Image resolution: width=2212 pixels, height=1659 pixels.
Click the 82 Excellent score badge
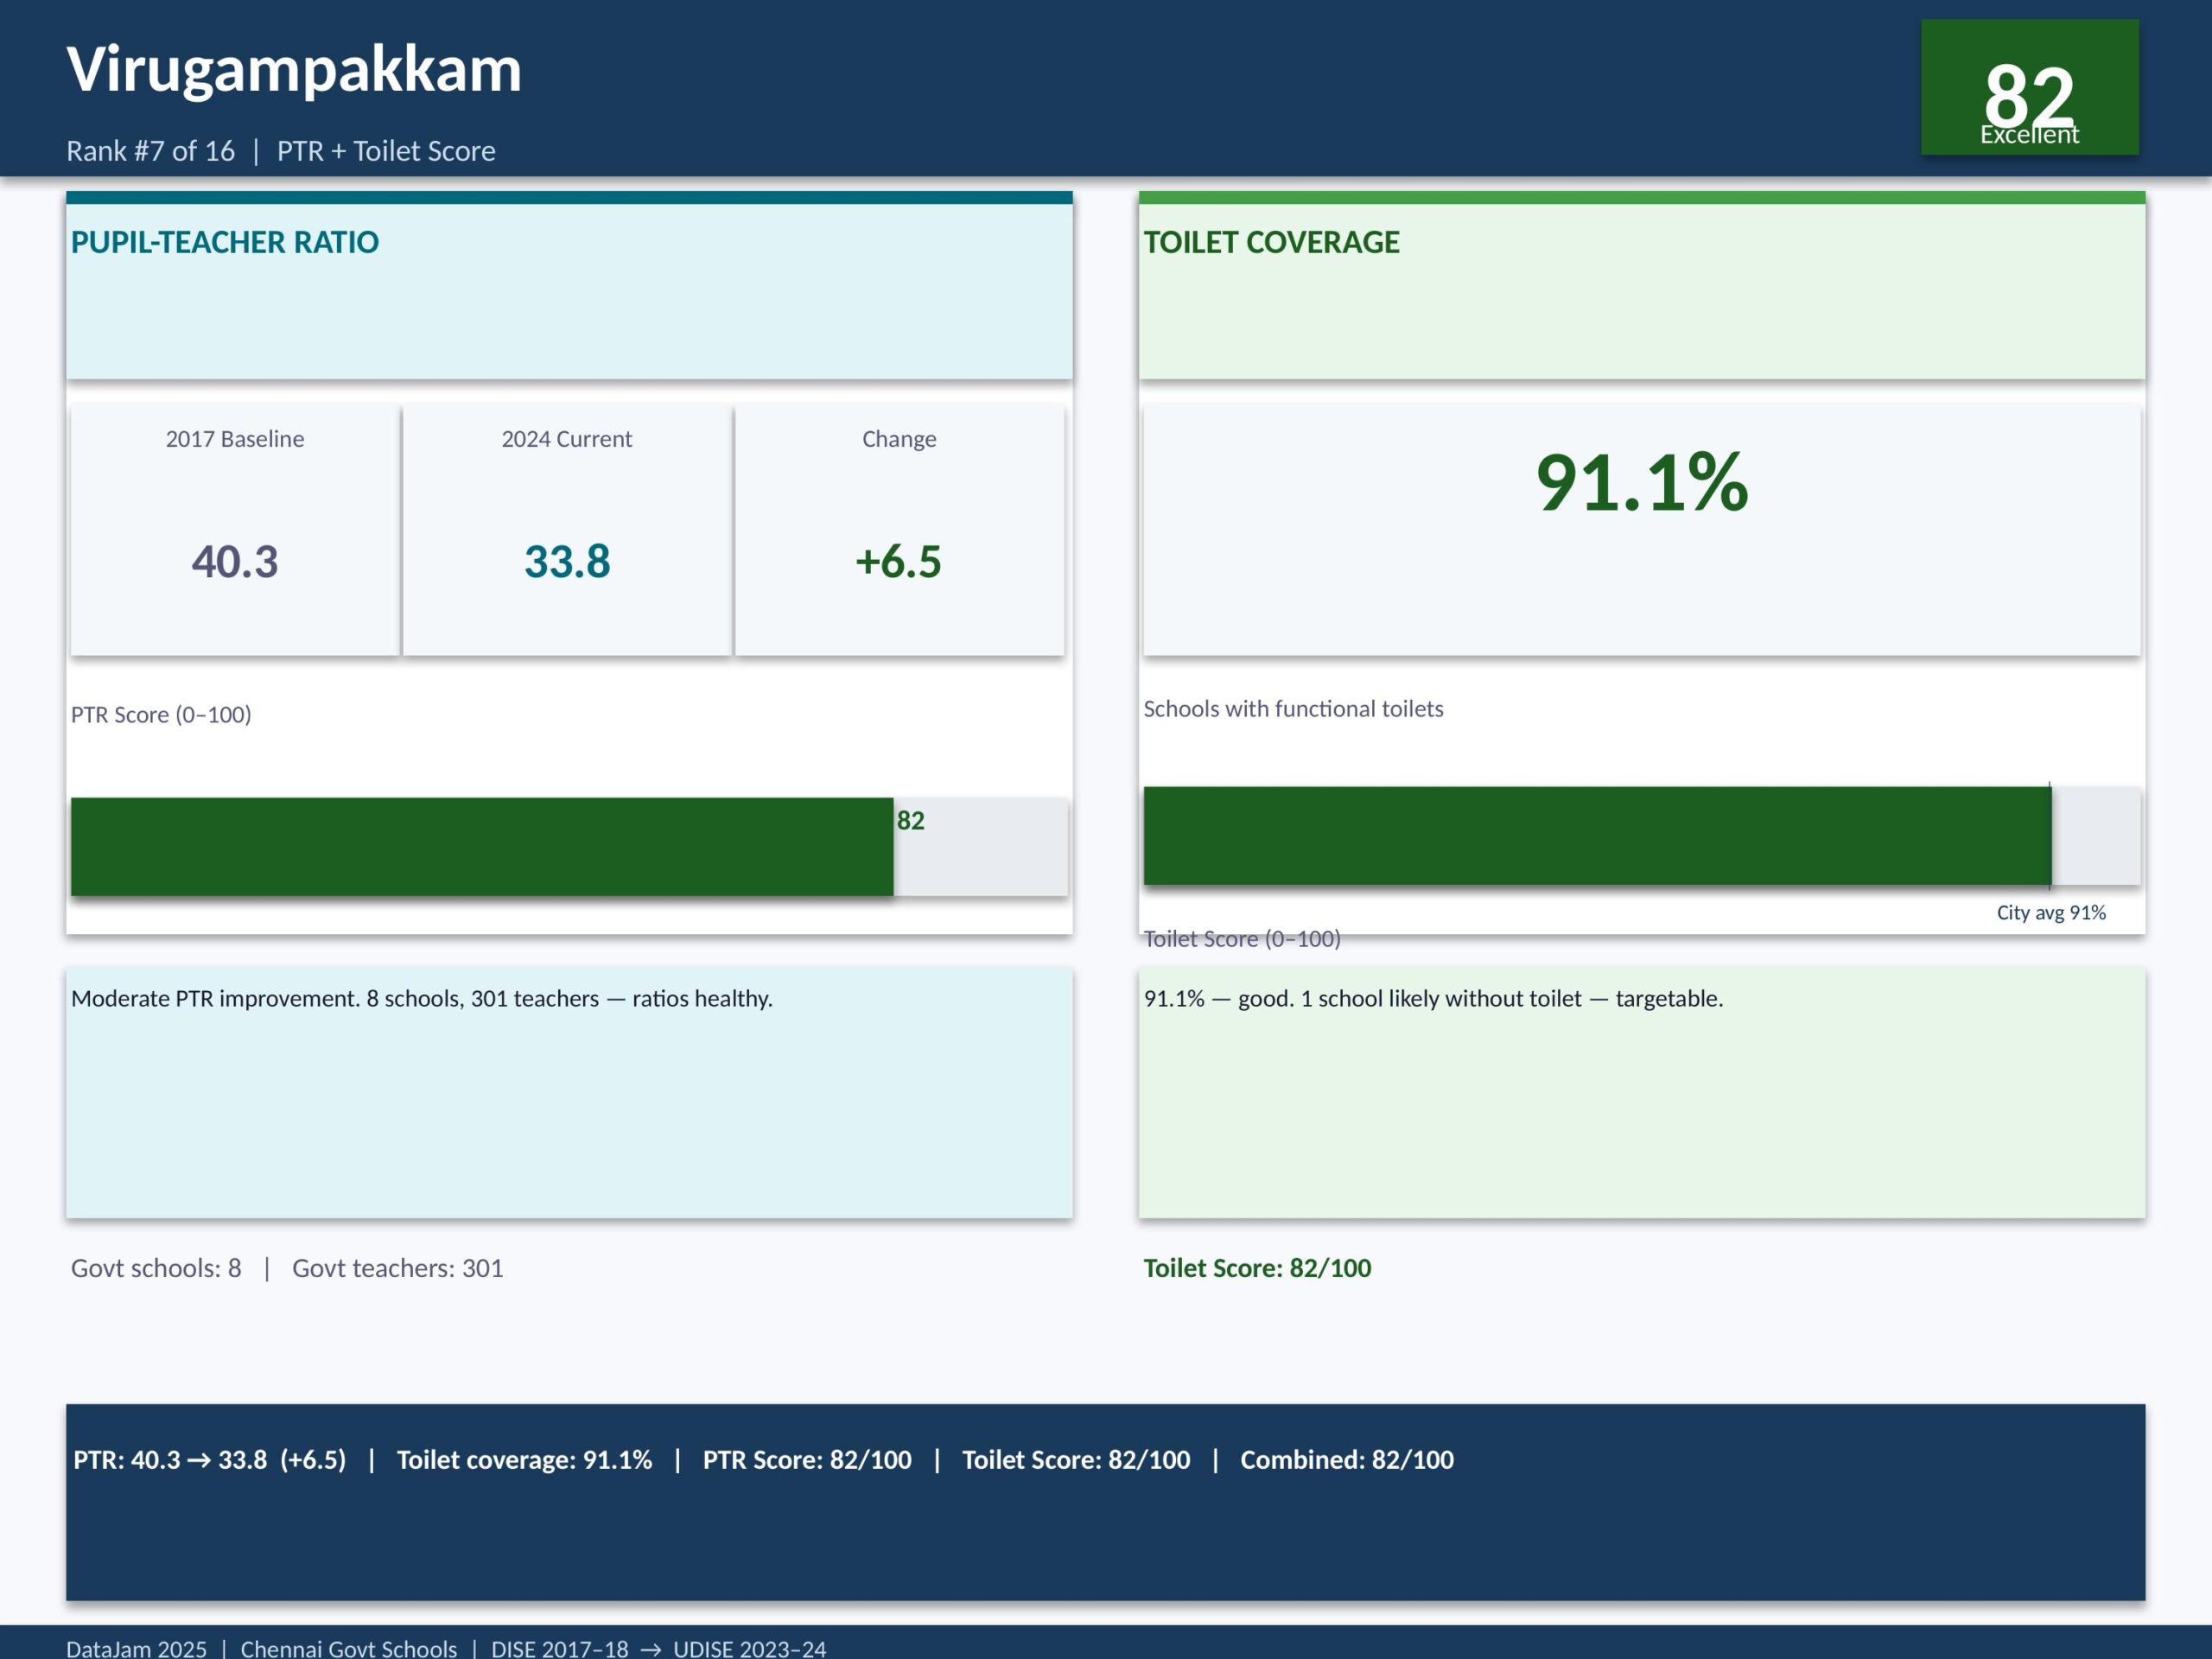(2029, 88)
